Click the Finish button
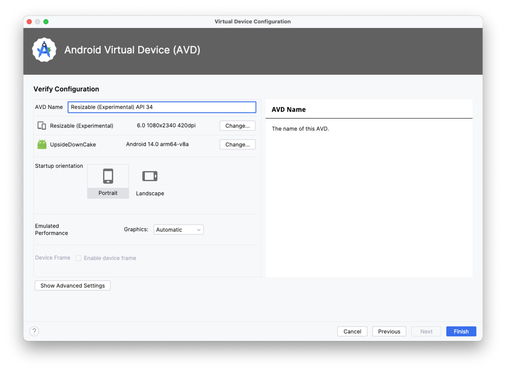Screen dimensions: 506x372 click(461, 331)
